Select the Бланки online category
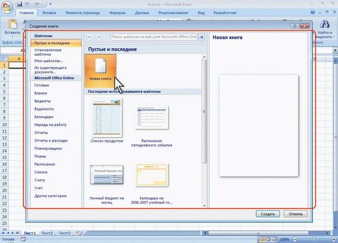338x243 pixels. (41, 93)
